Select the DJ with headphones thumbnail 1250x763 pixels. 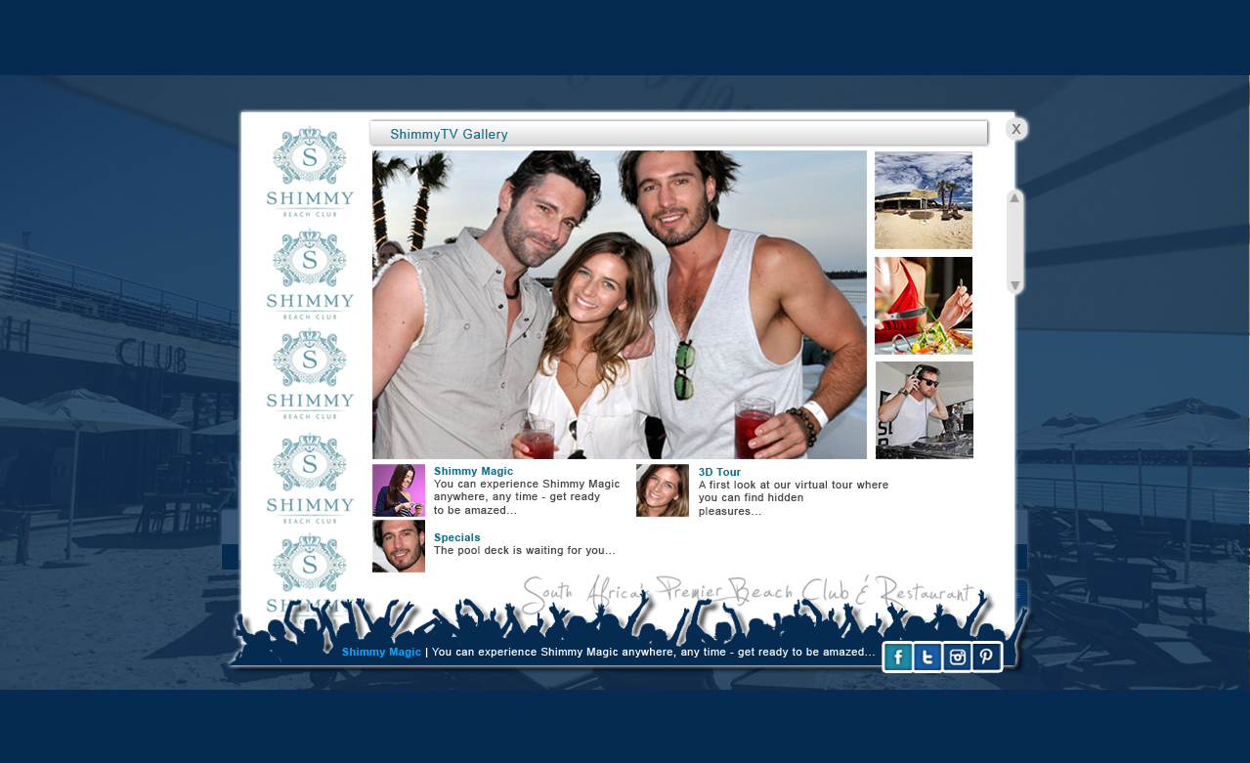(x=925, y=410)
